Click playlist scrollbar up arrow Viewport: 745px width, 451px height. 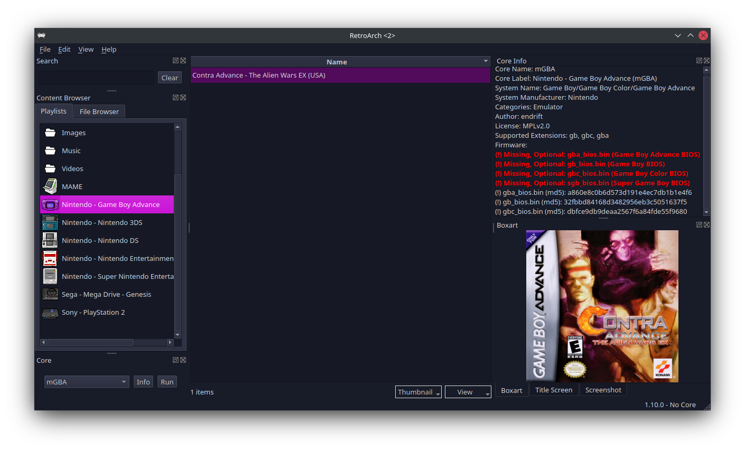pyautogui.click(x=178, y=127)
